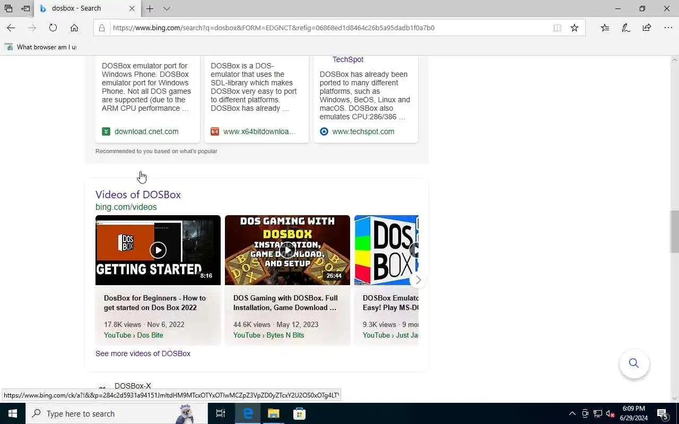Open Action Center notifications icon
This screenshot has width=679, height=424.
pos(663,413)
